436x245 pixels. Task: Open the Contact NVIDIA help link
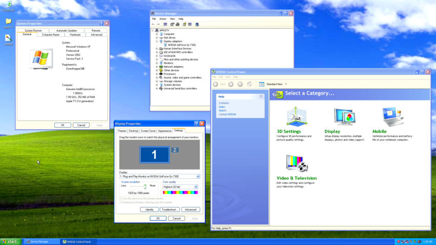227,114
